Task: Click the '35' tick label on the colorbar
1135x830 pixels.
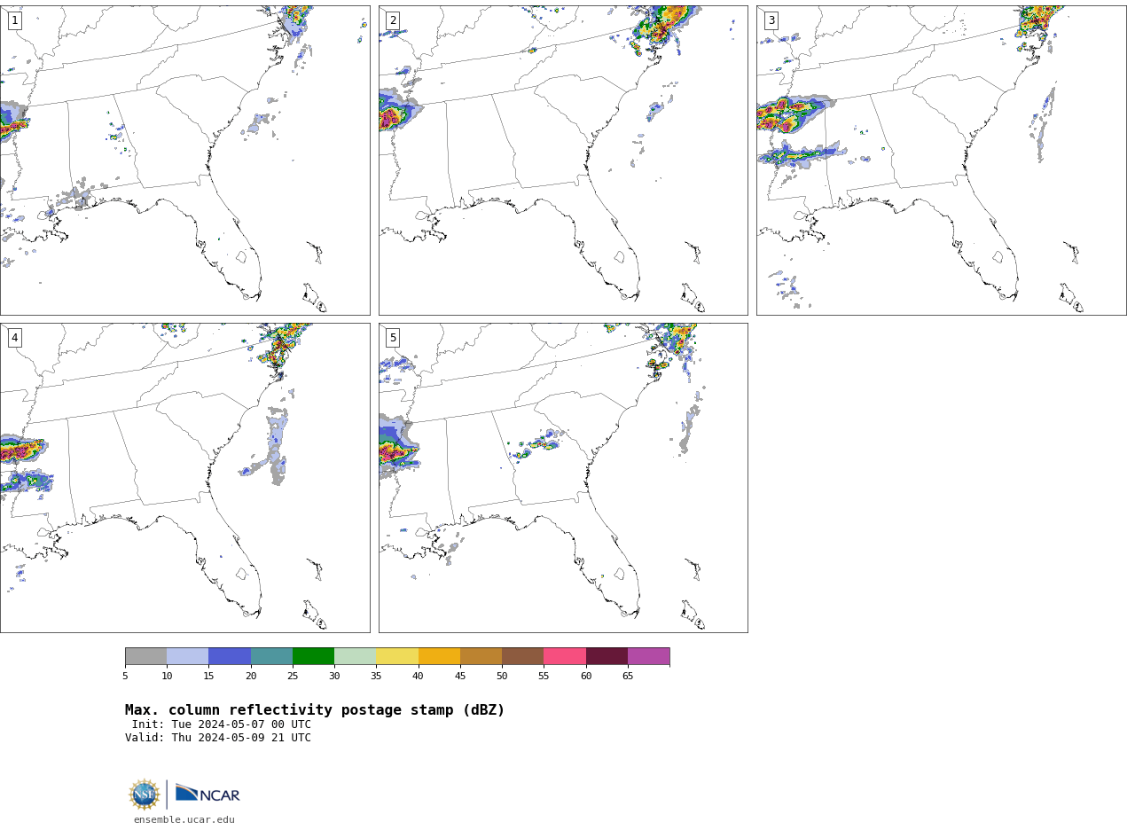Action: coord(376,677)
